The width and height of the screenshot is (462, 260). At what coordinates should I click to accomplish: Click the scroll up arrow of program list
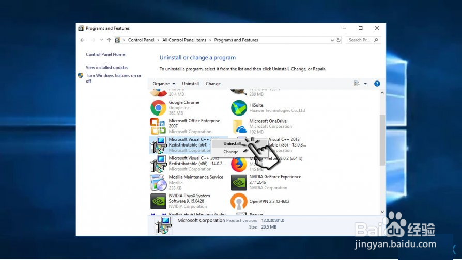click(382, 93)
